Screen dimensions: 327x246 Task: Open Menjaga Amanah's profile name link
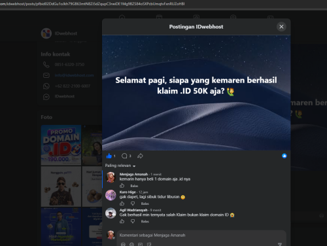tap(133, 174)
